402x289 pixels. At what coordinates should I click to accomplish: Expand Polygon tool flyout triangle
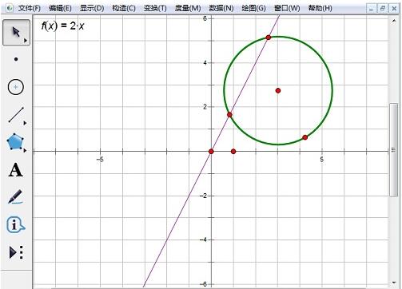[x=25, y=150]
